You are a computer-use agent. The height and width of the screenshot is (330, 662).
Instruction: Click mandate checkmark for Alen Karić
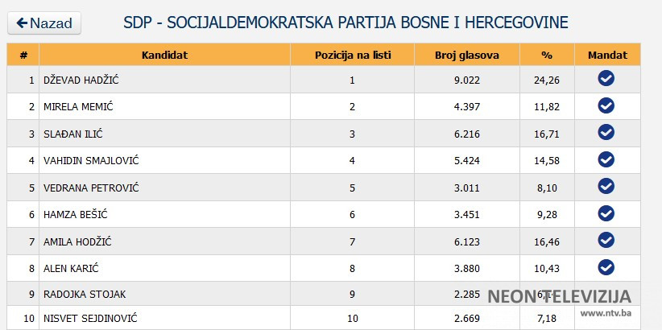606,266
